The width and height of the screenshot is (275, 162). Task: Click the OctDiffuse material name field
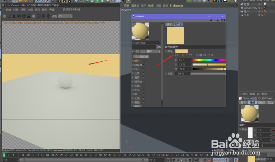coord(146,43)
